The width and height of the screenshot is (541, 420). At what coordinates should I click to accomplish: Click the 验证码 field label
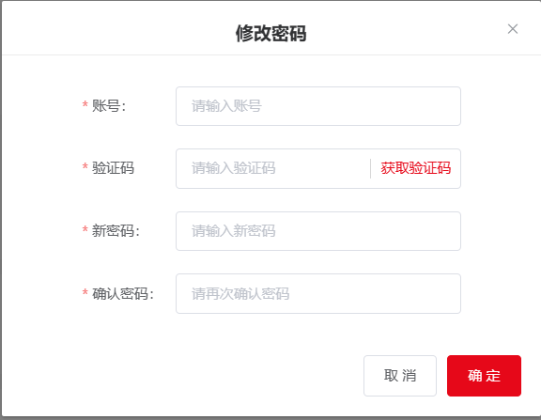pos(113,168)
